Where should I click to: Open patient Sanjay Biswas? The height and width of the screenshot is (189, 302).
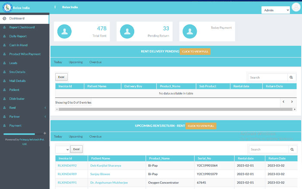[x=100, y=174]
